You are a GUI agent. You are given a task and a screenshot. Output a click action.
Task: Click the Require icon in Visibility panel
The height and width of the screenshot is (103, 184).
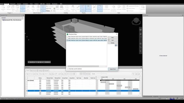tap(62, 8)
